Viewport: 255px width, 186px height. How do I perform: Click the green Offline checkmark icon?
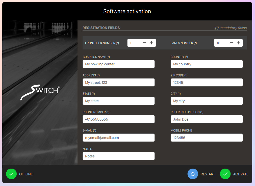coord(11,174)
